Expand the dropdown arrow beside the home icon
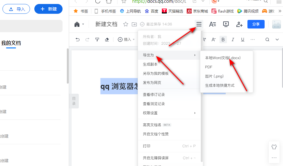The width and height of the screenshot is (283, 166). (83, 24)
